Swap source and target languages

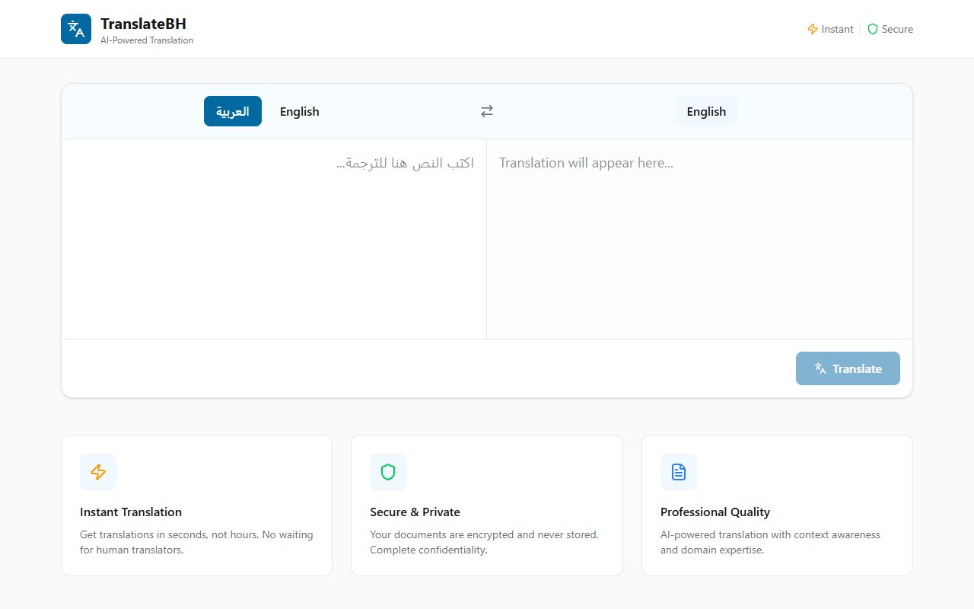click(487, 111)
